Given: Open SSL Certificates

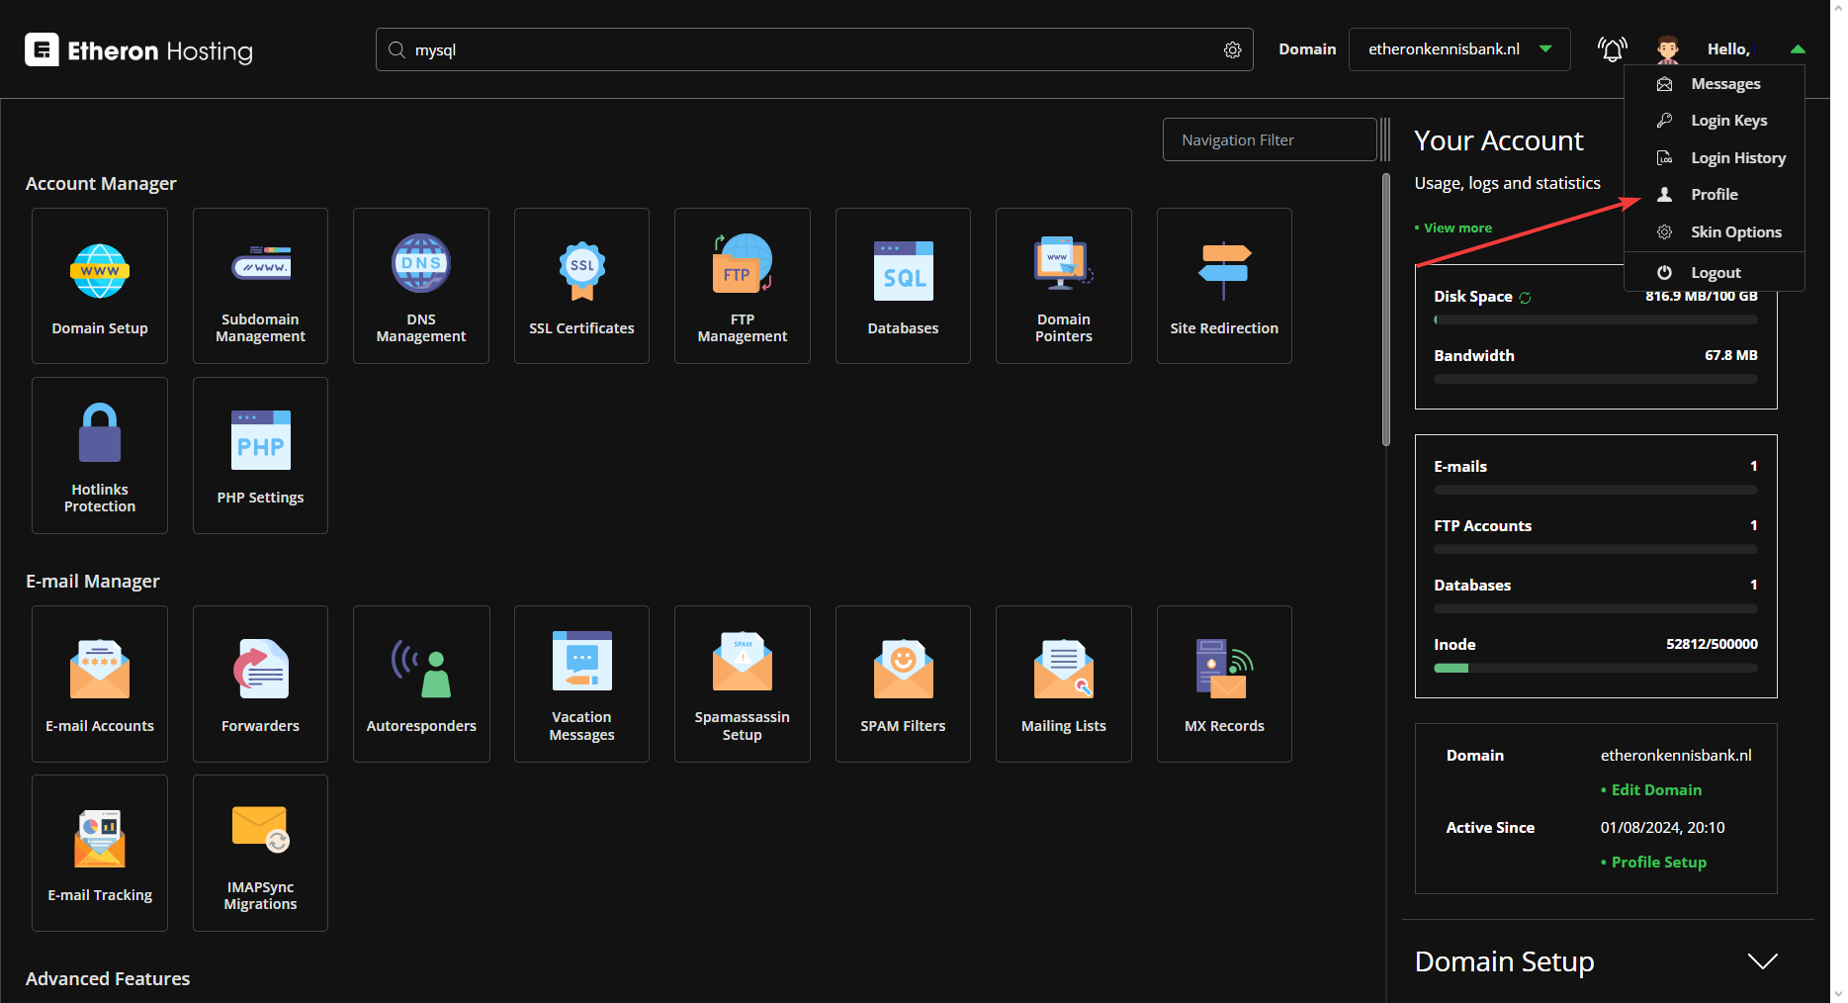Looking at the screenshot, I should (581, 285).
